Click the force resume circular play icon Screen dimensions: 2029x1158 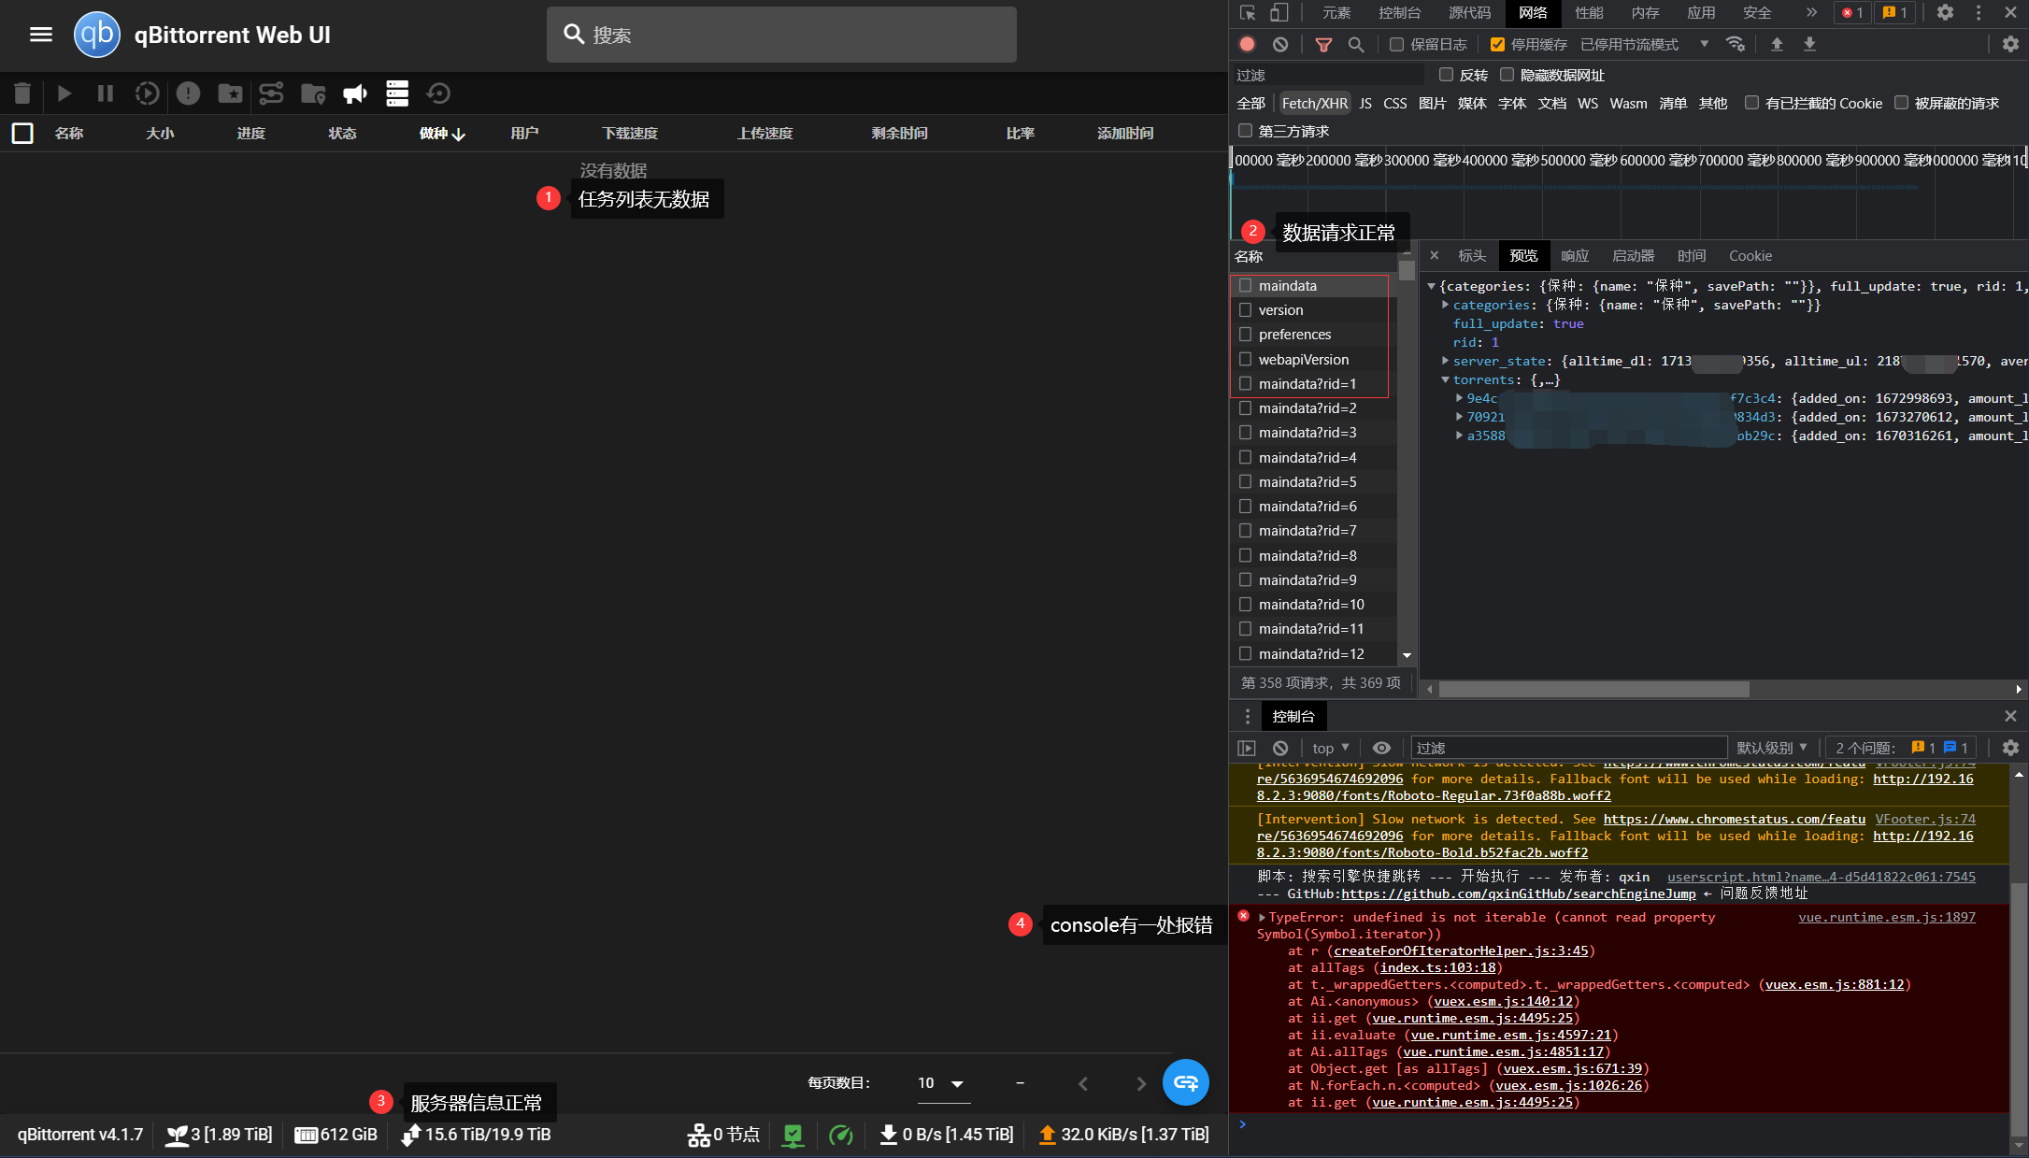[147, 93]
